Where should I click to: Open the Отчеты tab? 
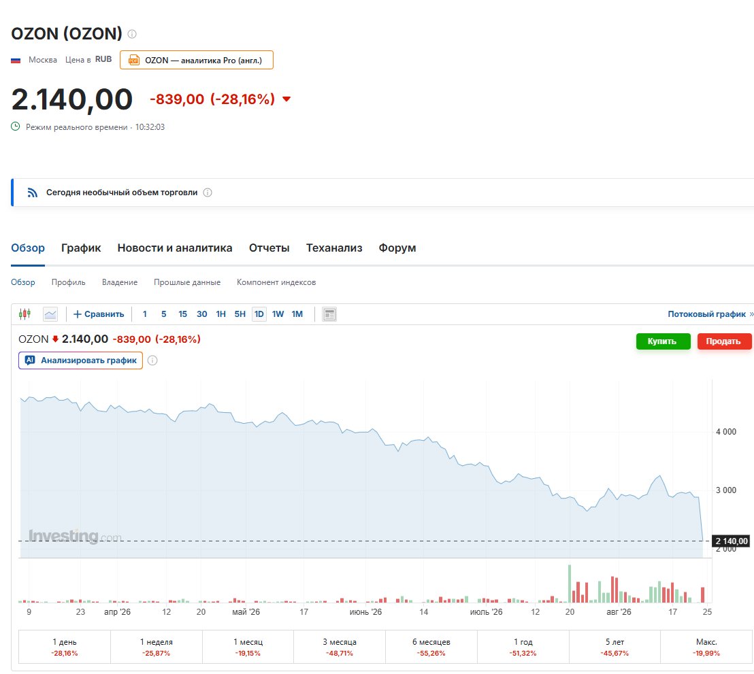[269, 248]
